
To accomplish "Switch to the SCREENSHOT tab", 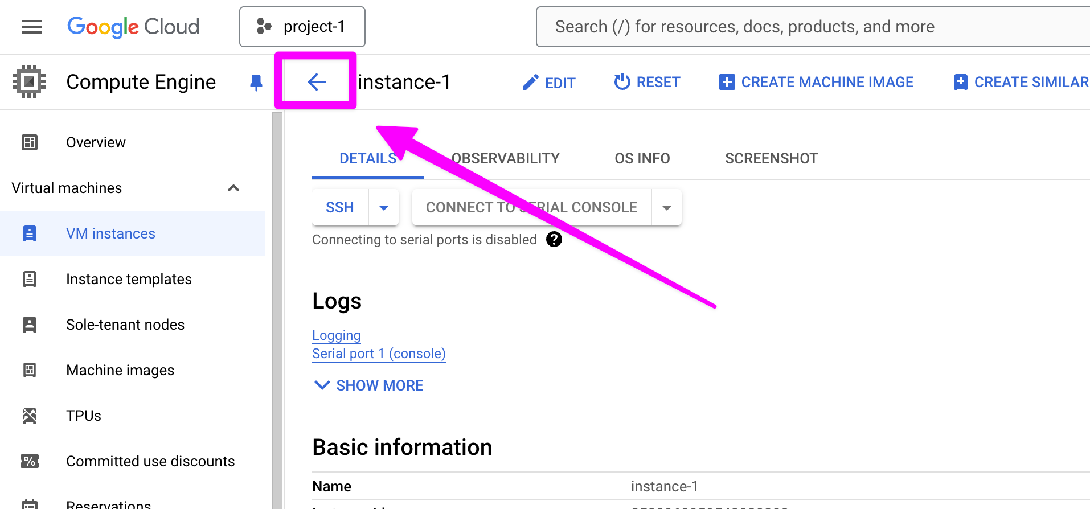I will [x=771, y=158].
